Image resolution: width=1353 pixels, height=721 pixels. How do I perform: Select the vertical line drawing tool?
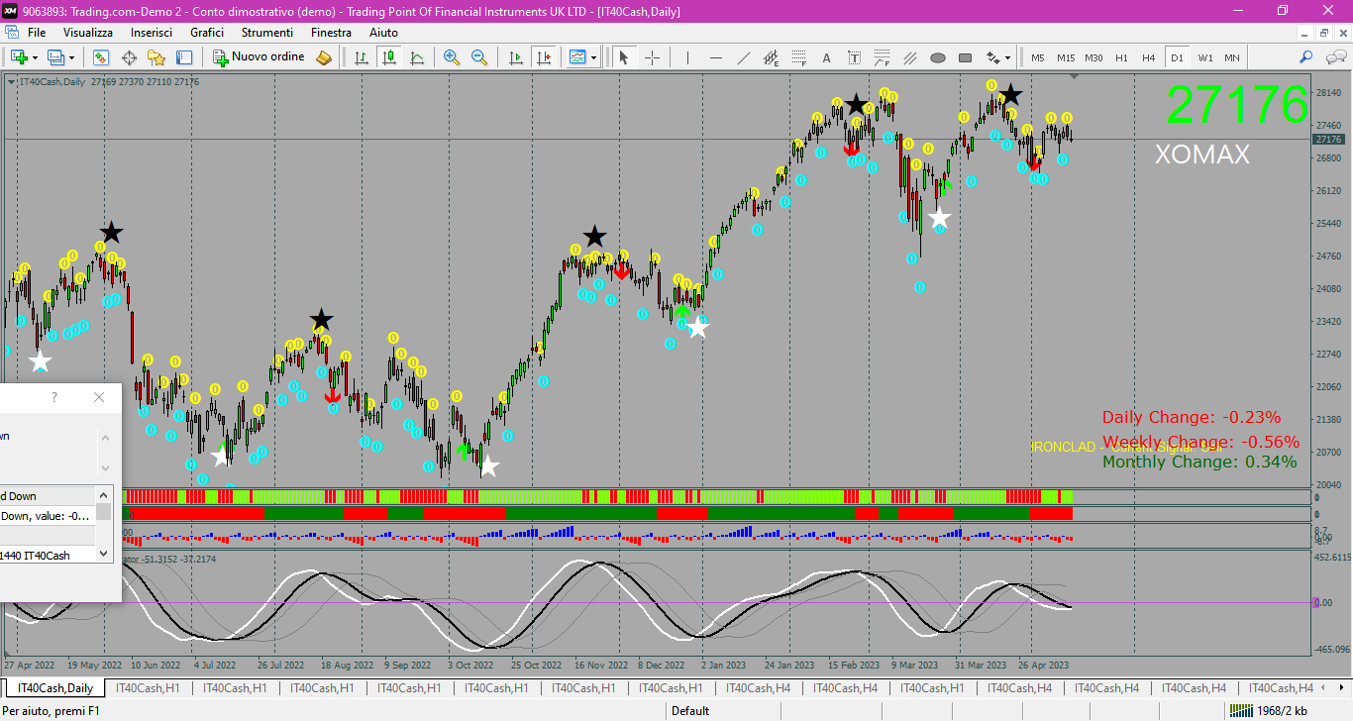pyautogui.click(x=687, y=57)
